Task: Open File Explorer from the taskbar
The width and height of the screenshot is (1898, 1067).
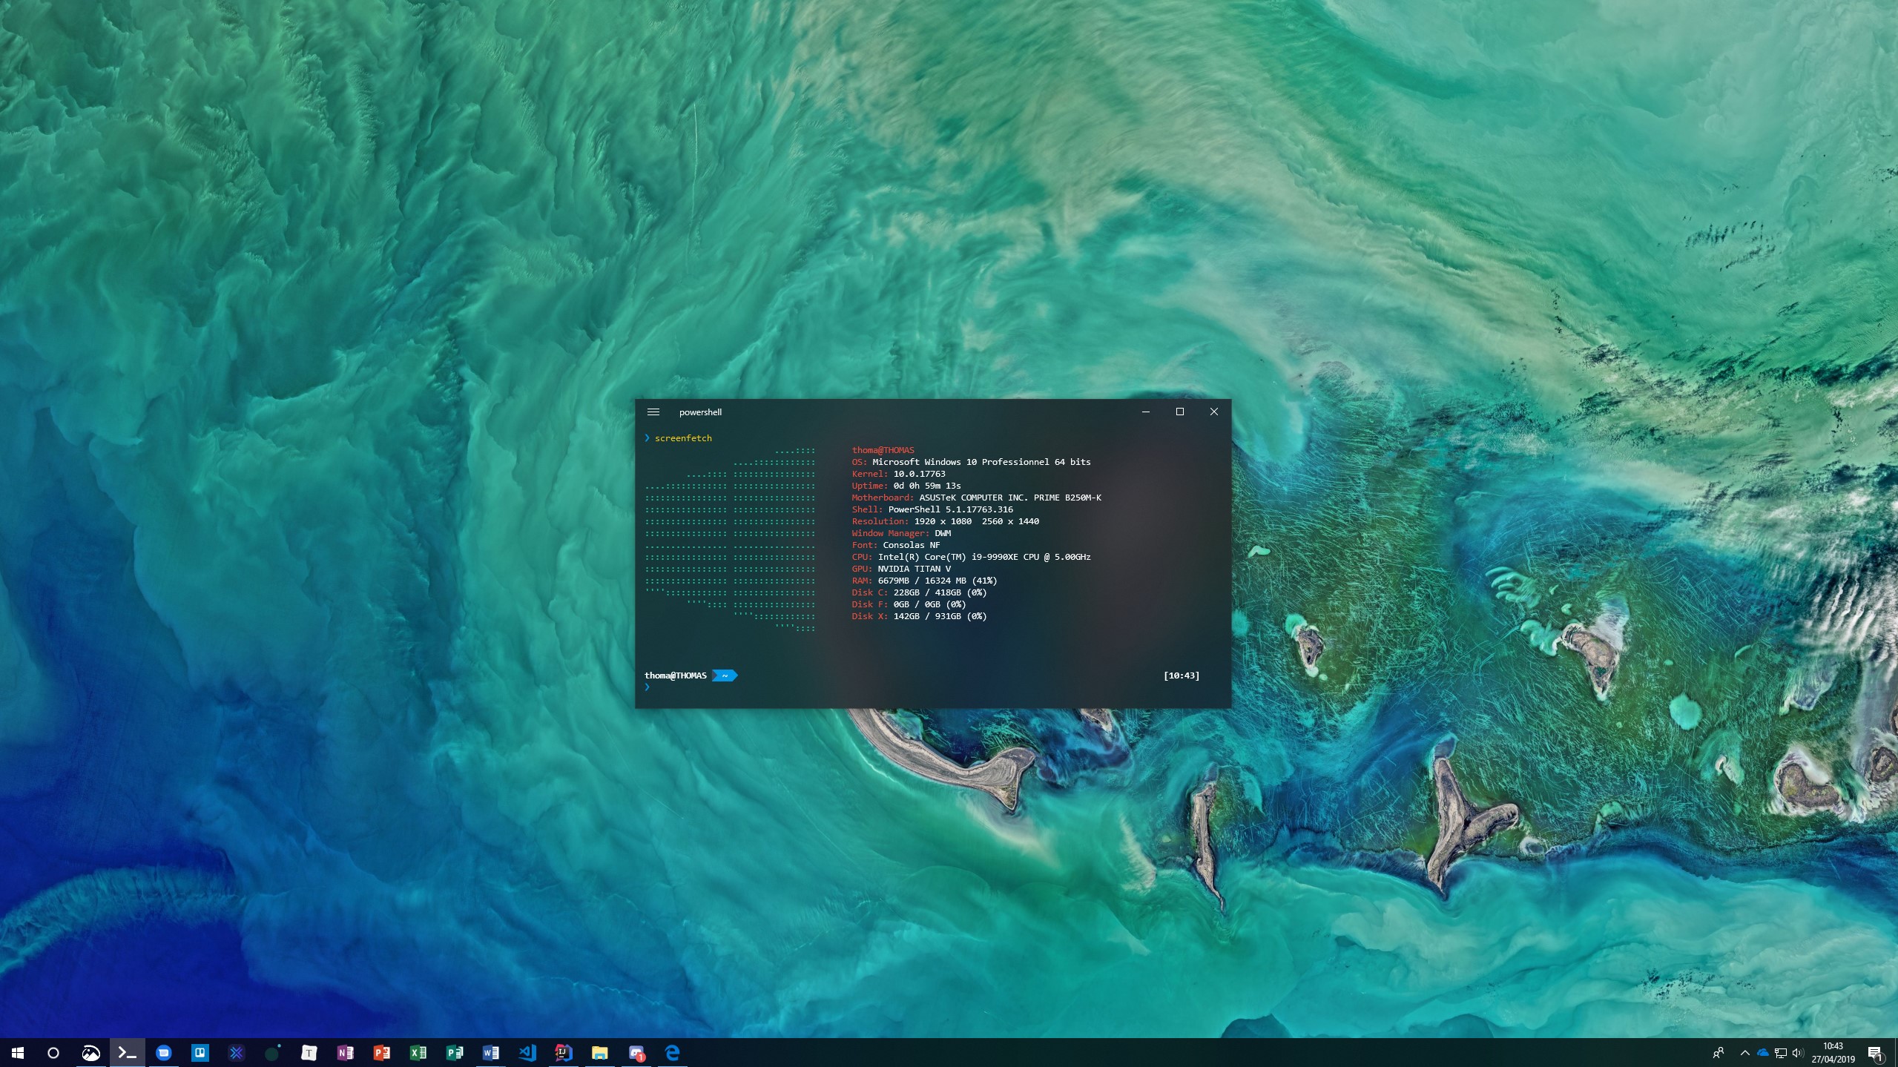Action: pyautogui.click(x=601, y=1052)
